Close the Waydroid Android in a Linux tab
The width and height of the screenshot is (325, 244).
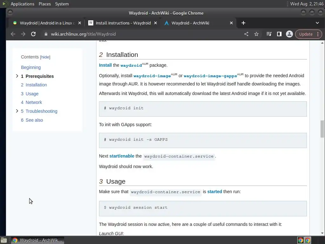[80, 23]
